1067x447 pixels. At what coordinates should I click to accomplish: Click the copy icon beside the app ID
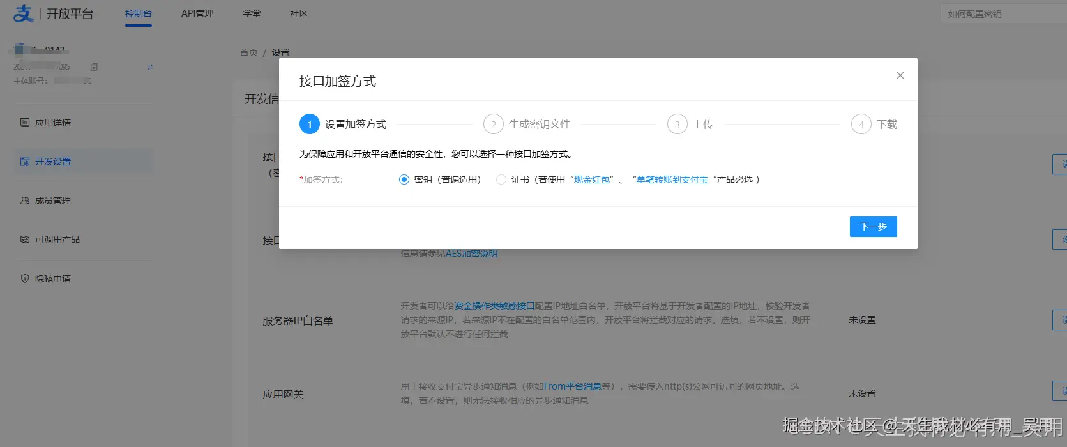point(95,67)
